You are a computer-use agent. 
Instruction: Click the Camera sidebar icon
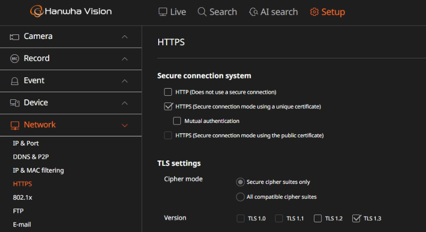click(14, 37)
